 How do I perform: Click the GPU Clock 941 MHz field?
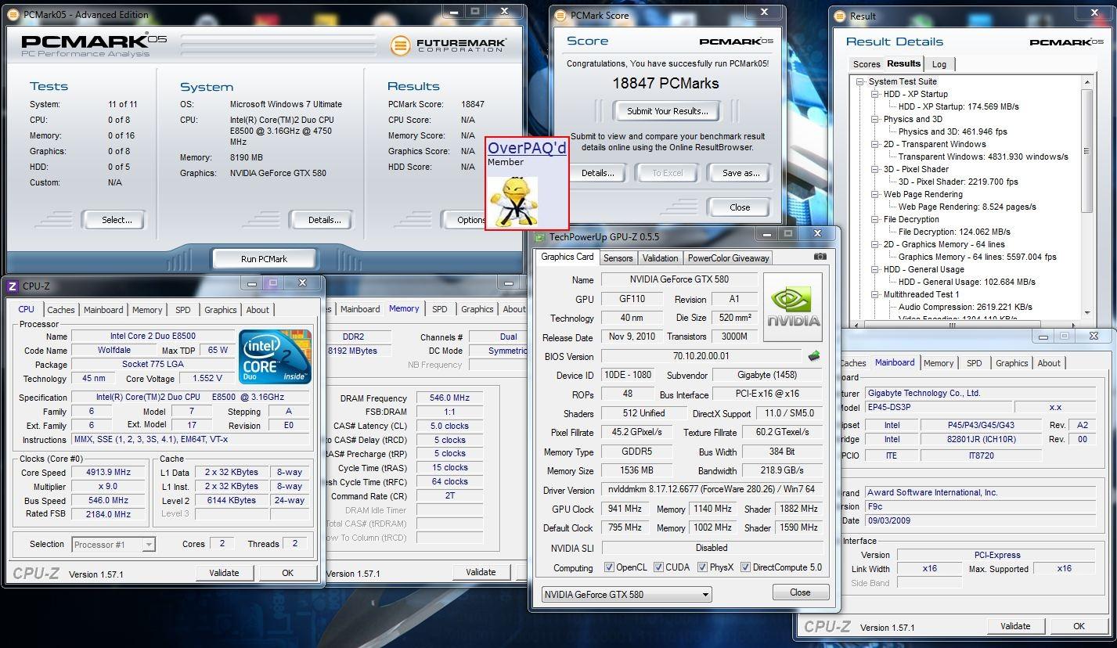[x=624, y=509]
